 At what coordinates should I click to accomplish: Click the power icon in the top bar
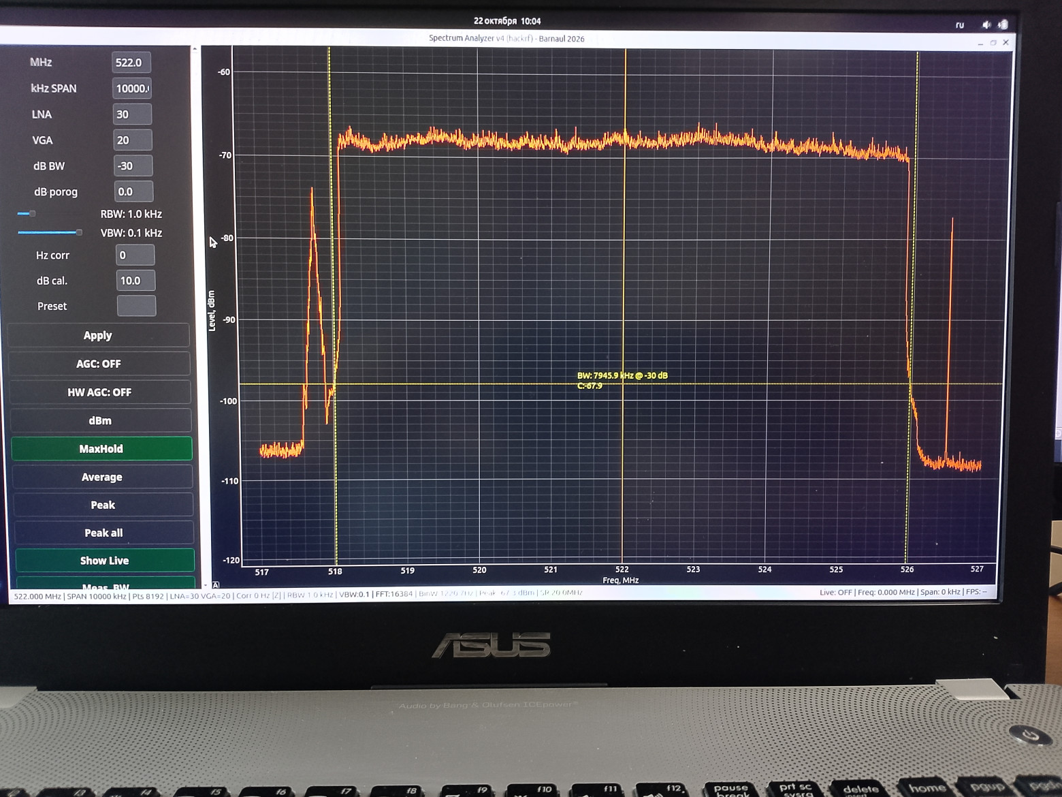pyautogui.click(x=1003, y=25)
